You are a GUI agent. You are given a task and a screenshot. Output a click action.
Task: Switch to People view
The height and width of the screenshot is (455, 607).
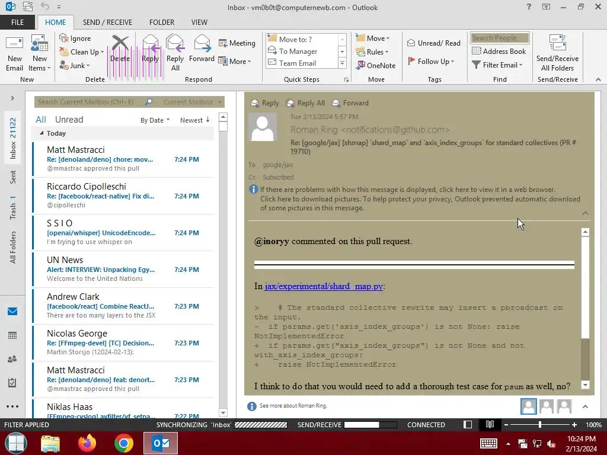(12, 359)
